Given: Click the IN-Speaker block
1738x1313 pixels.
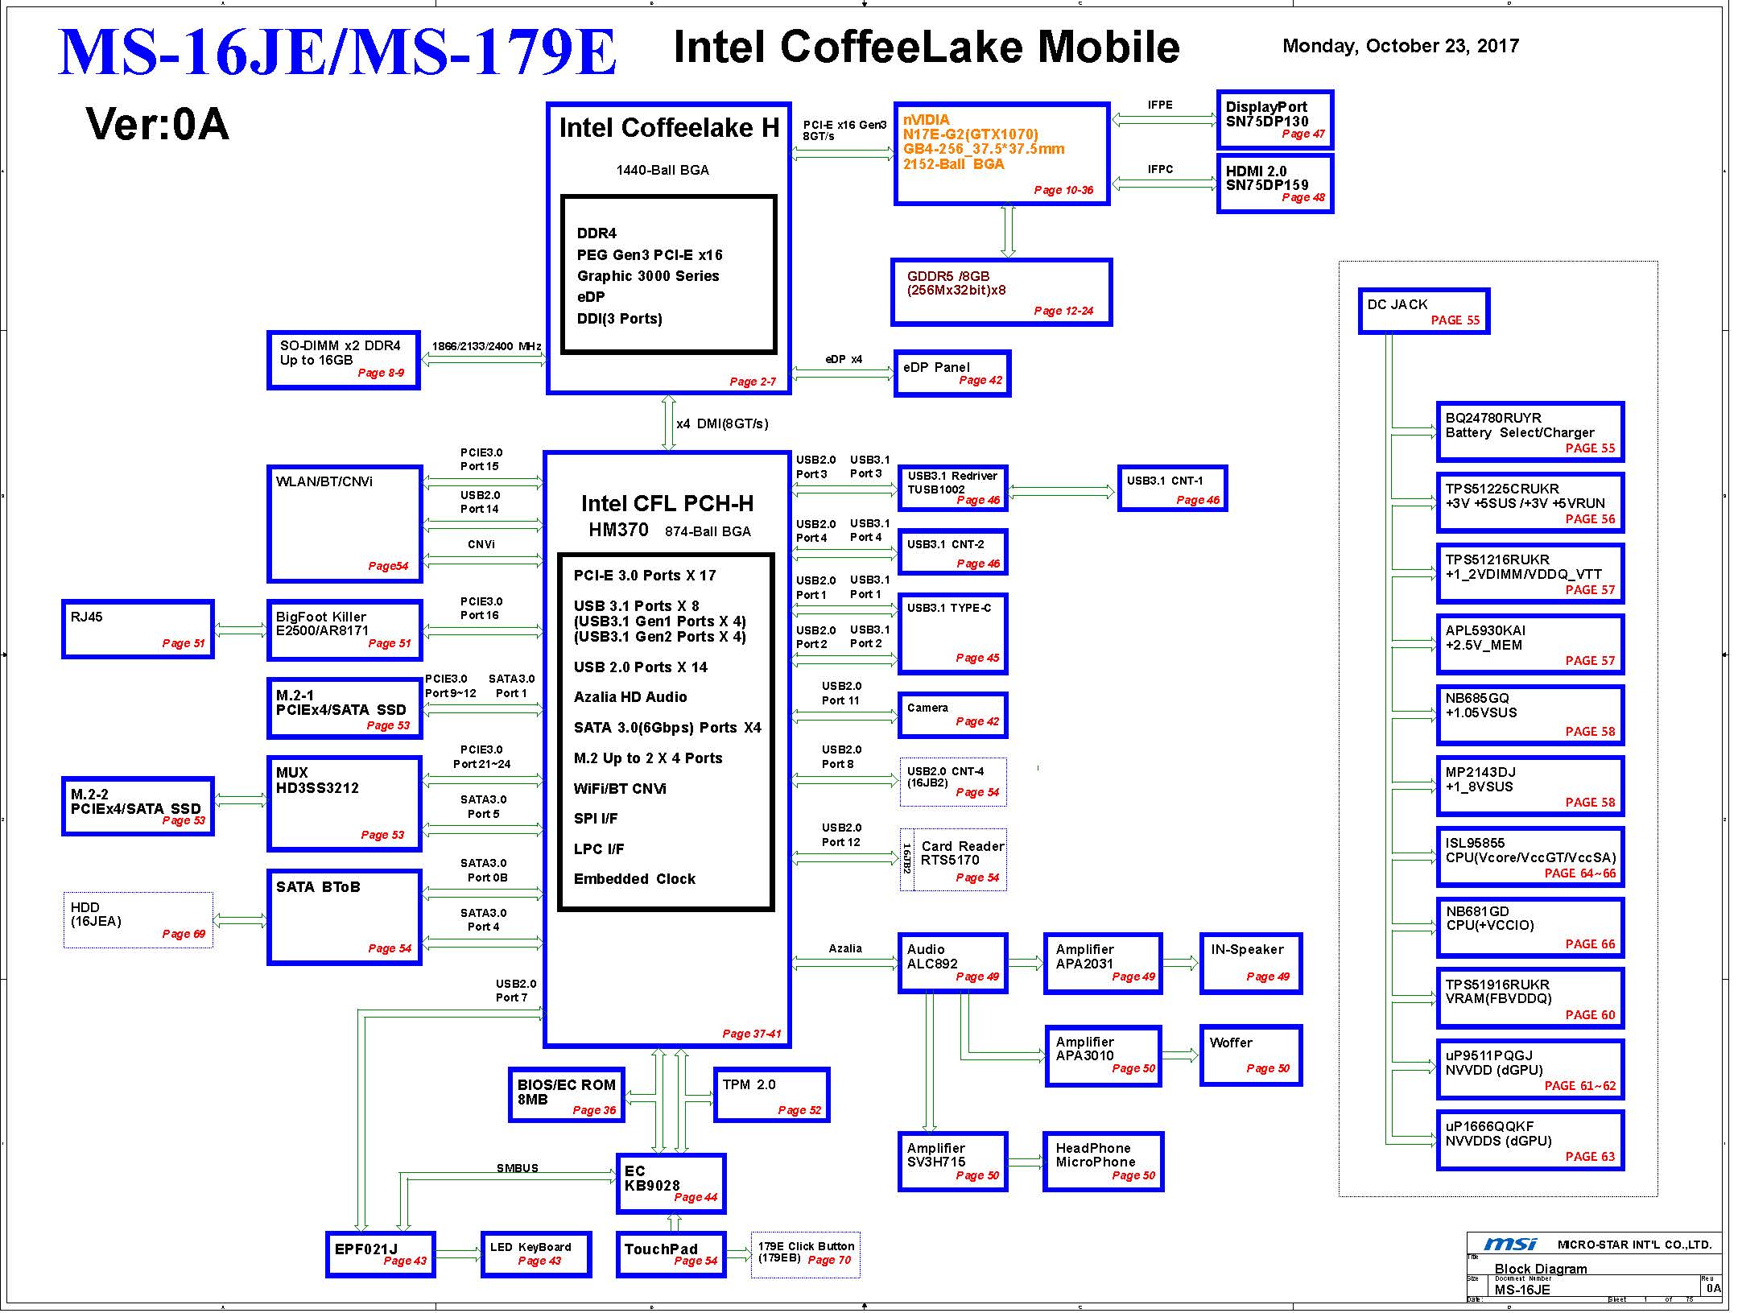Looking at the screenshot, I should point(1251,964).
